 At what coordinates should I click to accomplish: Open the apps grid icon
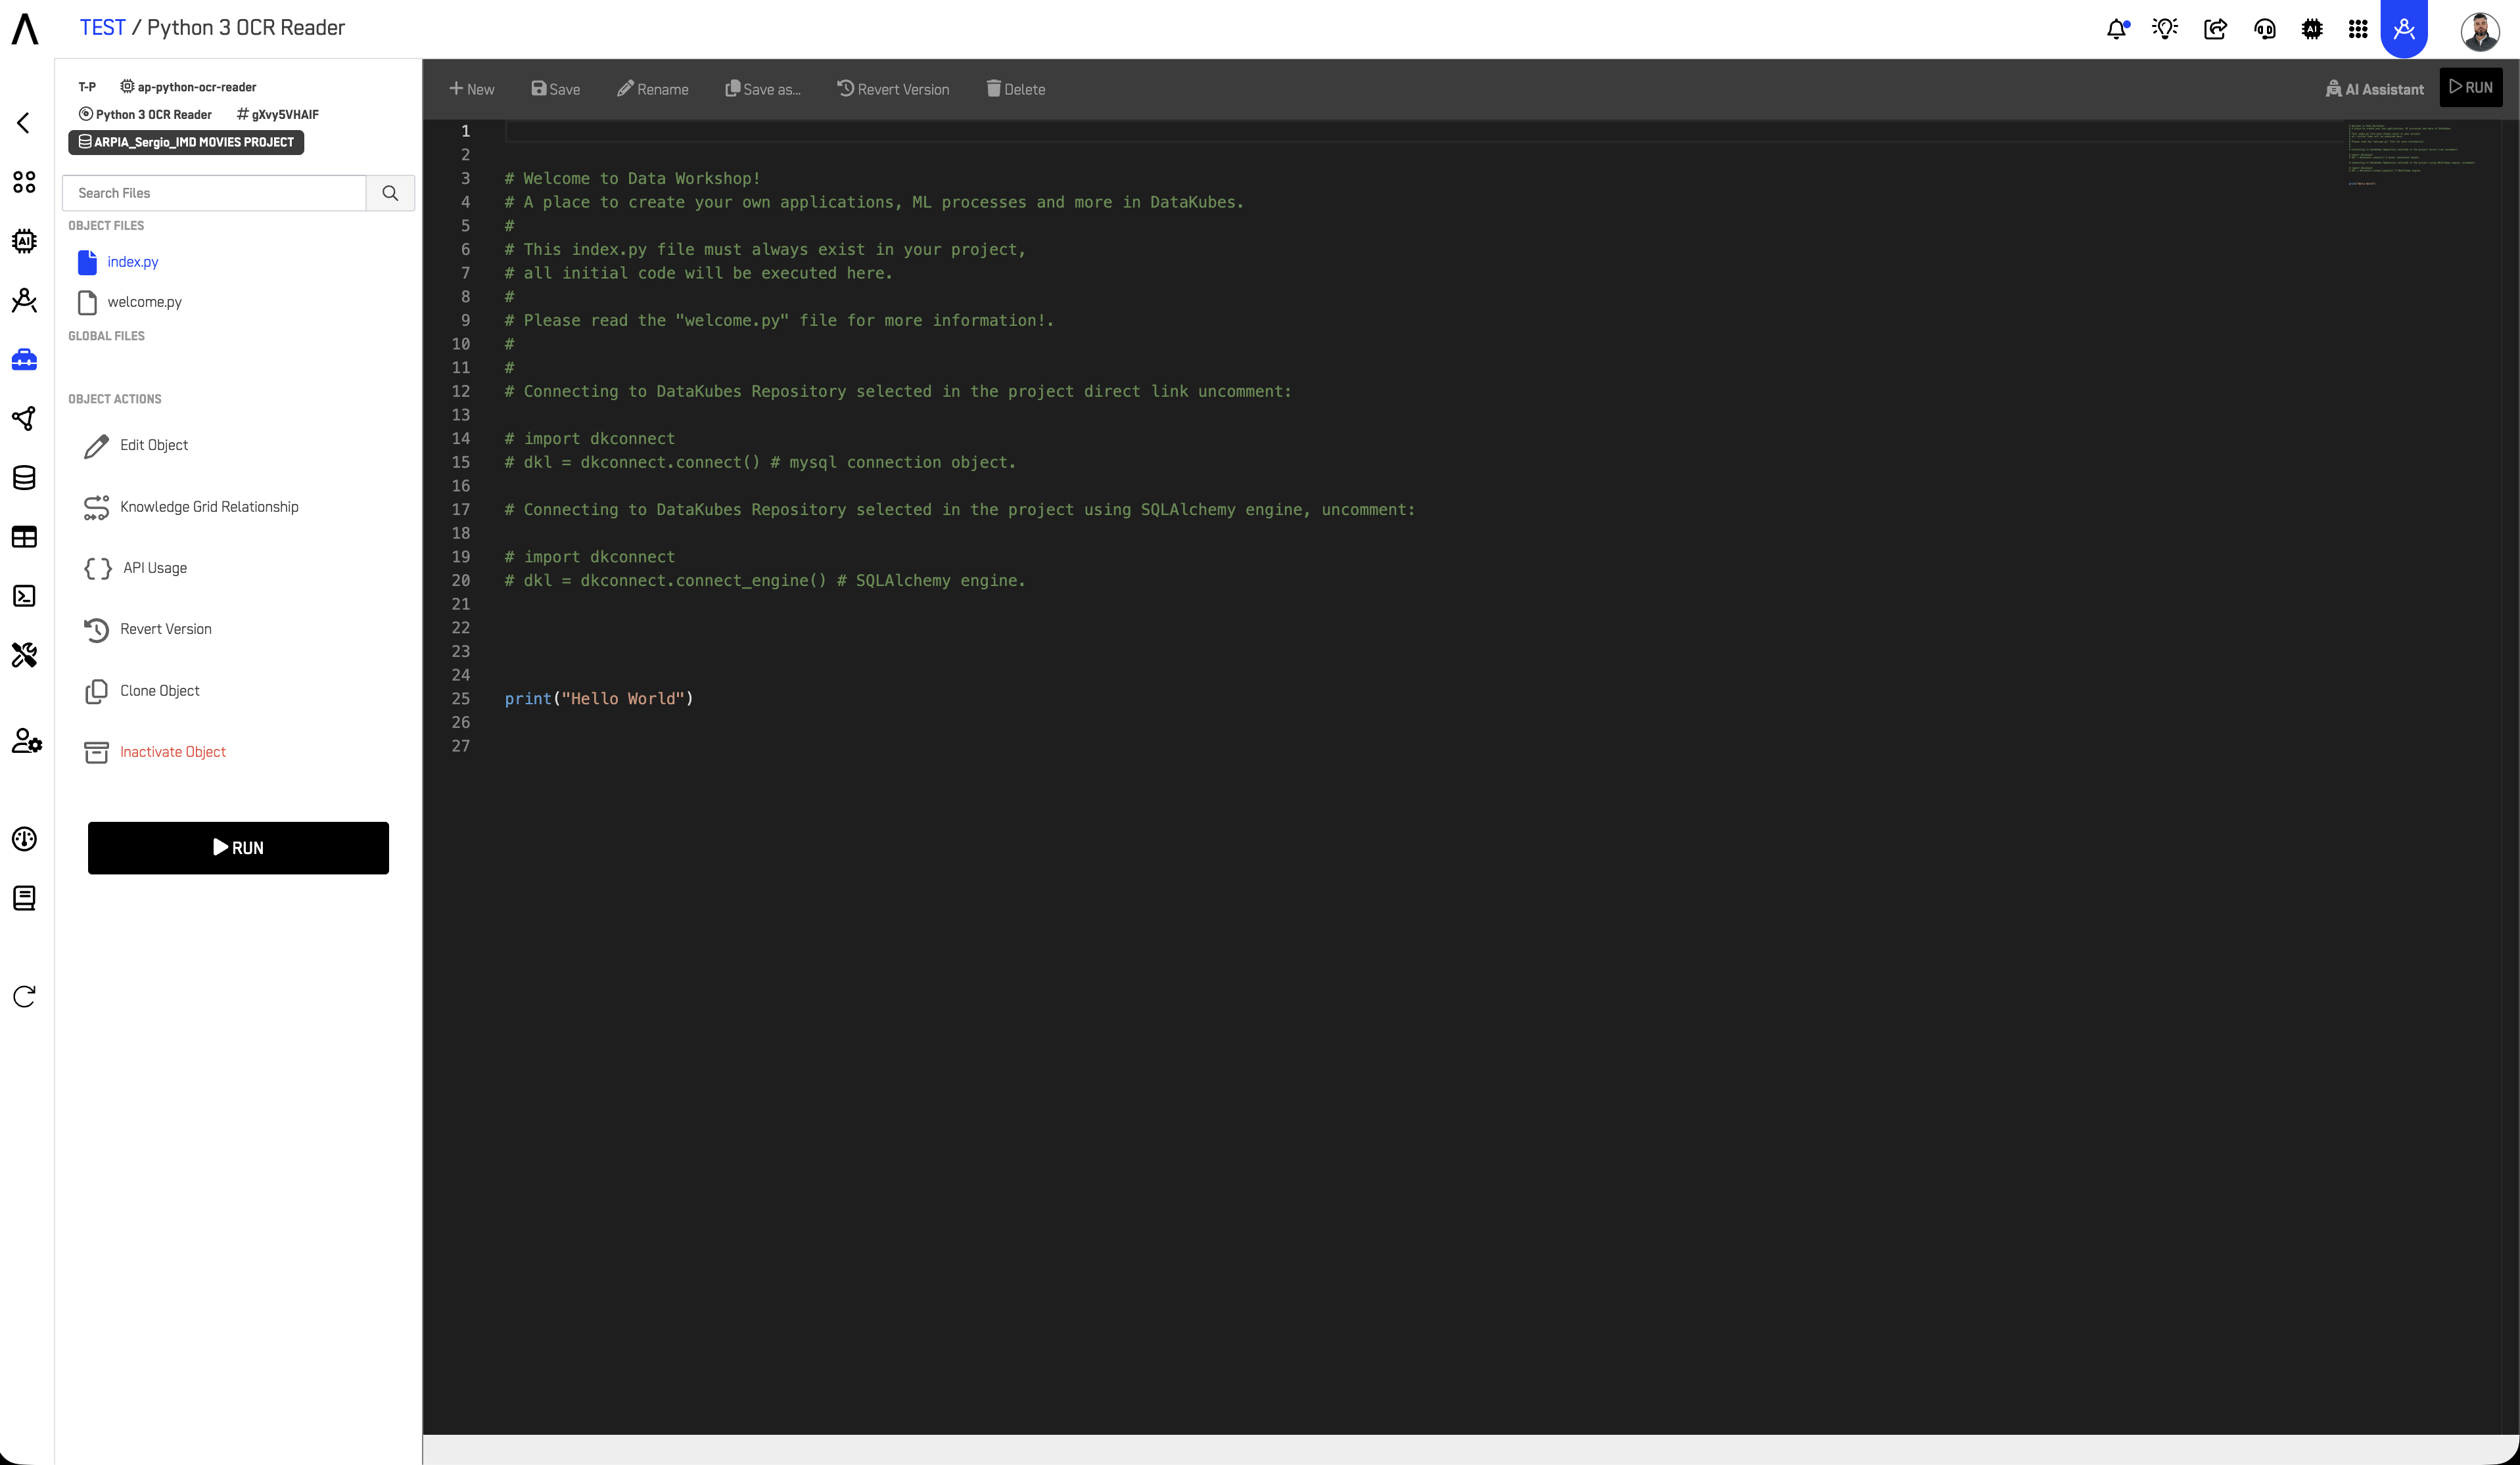click(2358, 29)
